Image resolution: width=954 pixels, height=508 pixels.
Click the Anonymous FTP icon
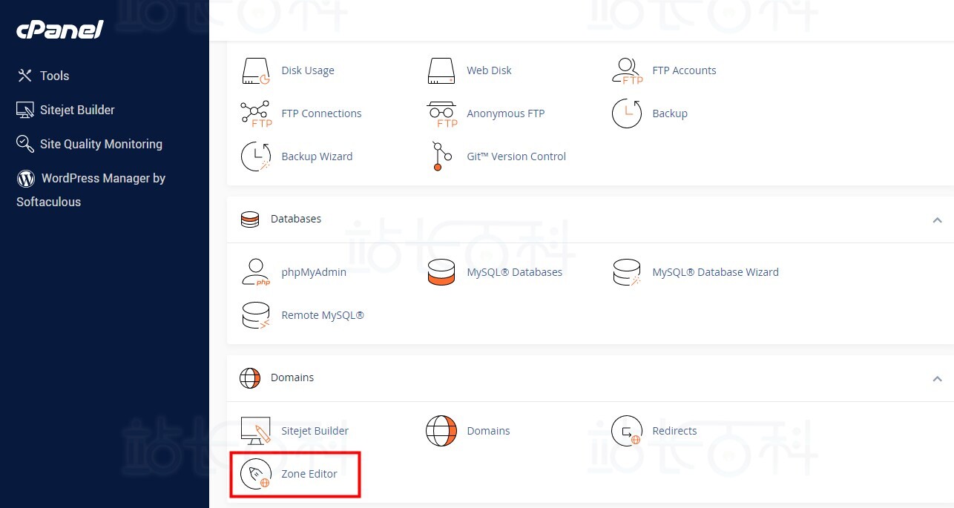(441, 113)
